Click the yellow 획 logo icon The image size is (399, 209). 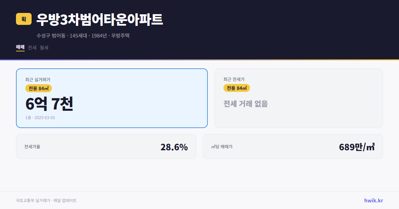23,19
